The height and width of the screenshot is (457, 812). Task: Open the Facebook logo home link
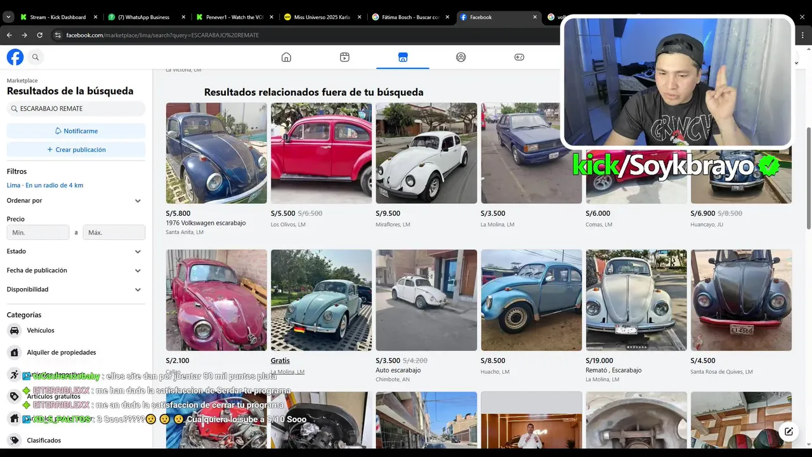[x=15, y=57]
